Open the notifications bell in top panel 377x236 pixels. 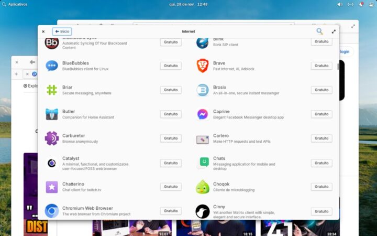(361, 4)
